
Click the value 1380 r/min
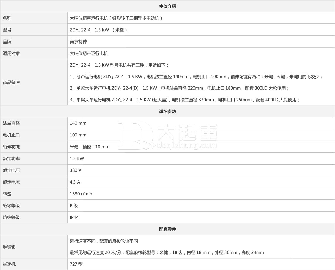tap(81, 194)
